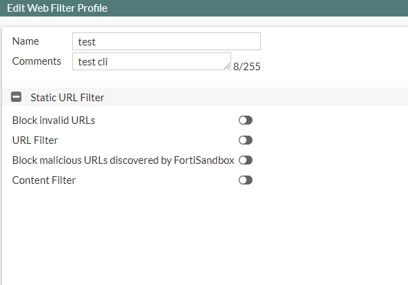Click the Comments field label
408x285 pixels.
pos(36,61)
